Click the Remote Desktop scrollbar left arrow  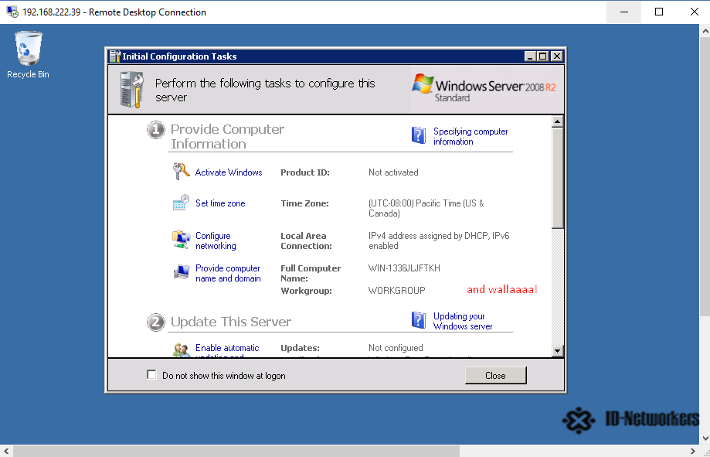point(6,451)
